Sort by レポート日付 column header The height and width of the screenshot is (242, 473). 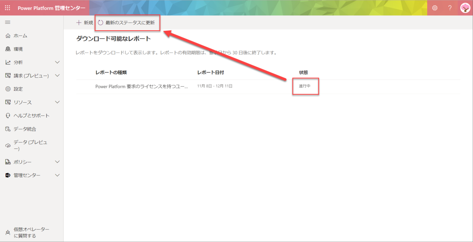[x=211, y=72]
